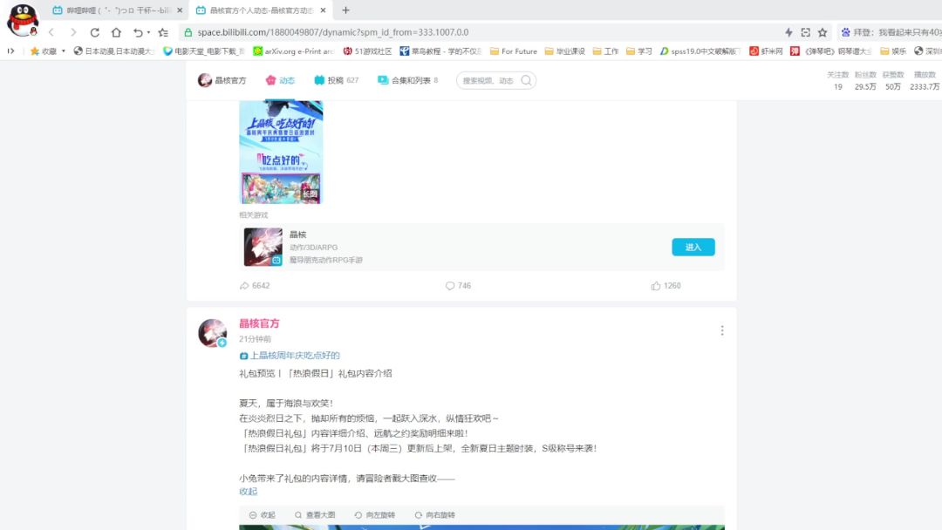The image size is (942, 530).
Task: Open the spss19.0 bookmark
Action: click(700, 51)
